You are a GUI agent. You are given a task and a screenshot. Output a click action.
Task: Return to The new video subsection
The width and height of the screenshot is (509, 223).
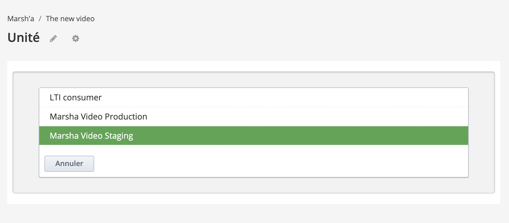coord(70,19)
